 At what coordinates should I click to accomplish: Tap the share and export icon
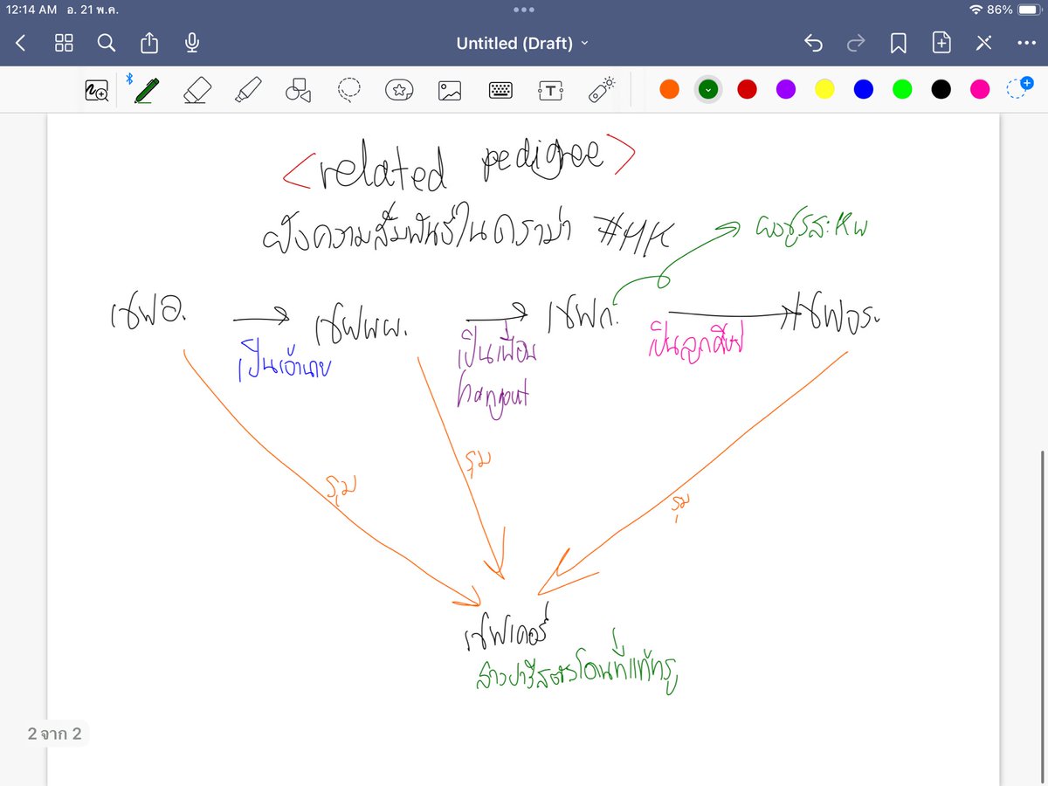pos(149,43)
